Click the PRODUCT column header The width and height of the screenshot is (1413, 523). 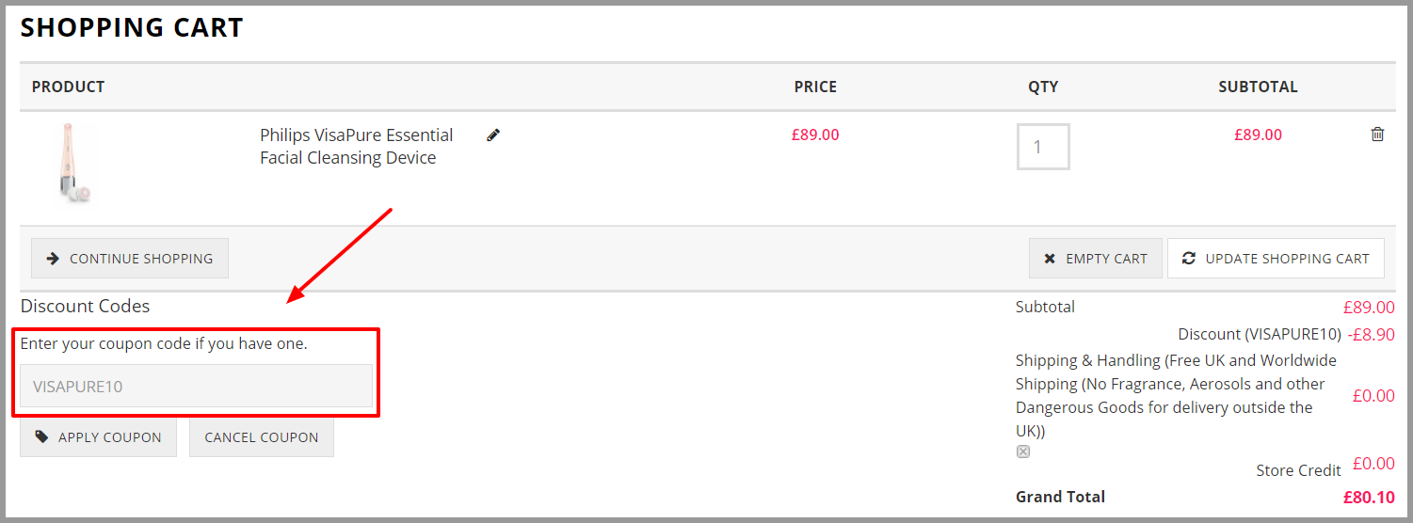tap(68, 87)
